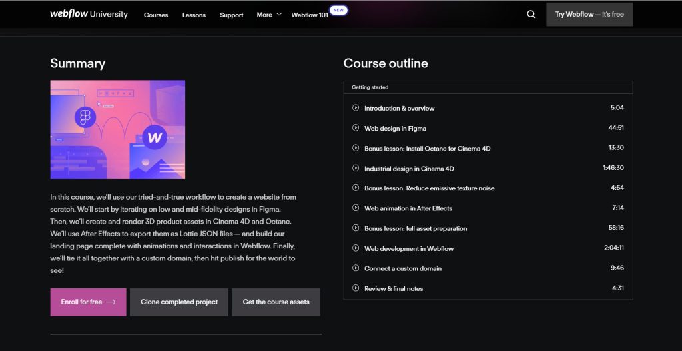This screenshot has width=682, height=351.
Task: Click play icon beside full asset preparation
Action: 356,228
